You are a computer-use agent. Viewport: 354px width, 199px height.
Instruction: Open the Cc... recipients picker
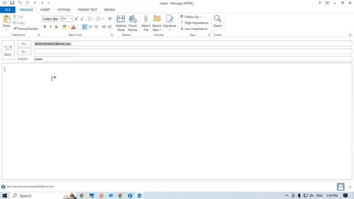click(x=24, y=51)
